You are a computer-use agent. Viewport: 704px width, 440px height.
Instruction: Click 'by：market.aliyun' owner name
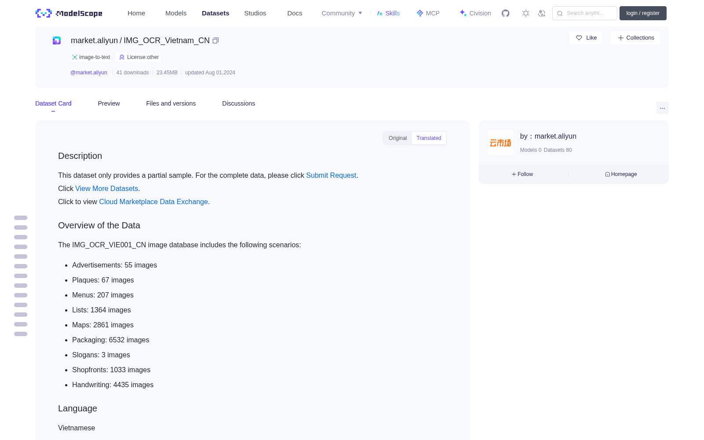[548, 136]
